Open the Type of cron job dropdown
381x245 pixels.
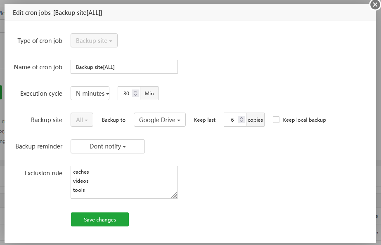pyautogui.click(x=94, y=41)
